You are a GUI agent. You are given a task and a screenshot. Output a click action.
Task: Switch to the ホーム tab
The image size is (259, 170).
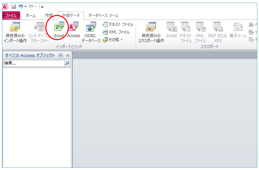coord(31,16)
